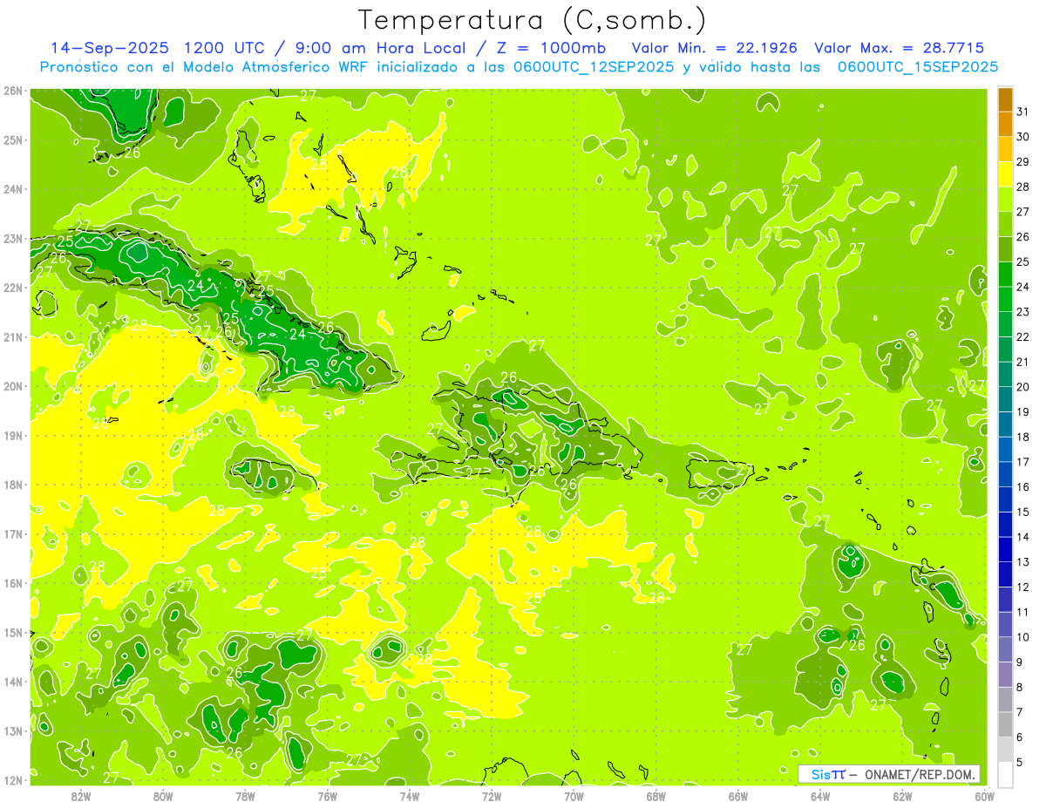
Task: Click 'Pronóstico con el Modelo Atmósferico WRF' text
Action: (205, 67)
